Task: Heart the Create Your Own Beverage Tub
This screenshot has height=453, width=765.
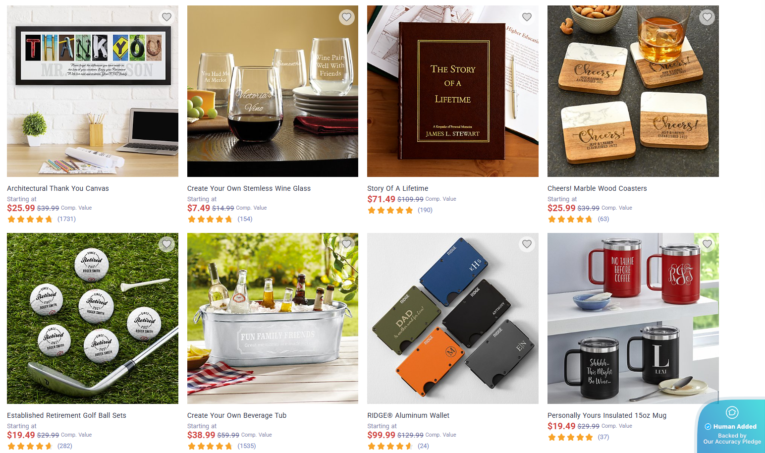Action: tap(347, 244)
